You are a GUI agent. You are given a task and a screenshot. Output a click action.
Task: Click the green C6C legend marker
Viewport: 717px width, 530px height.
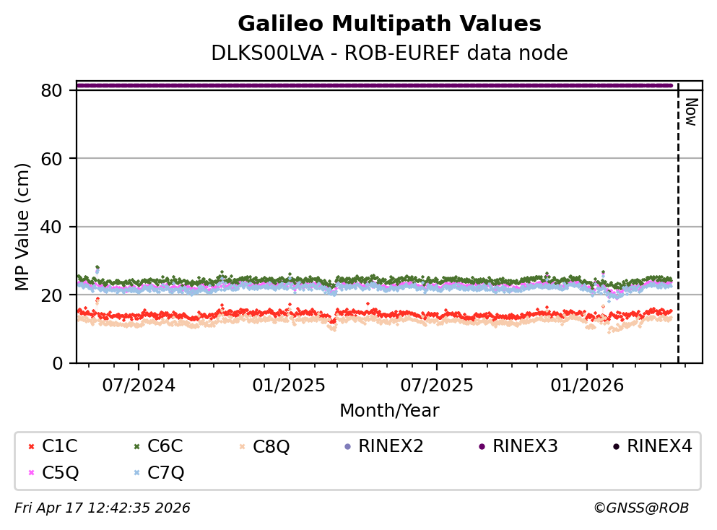click(x=136, y=446)
